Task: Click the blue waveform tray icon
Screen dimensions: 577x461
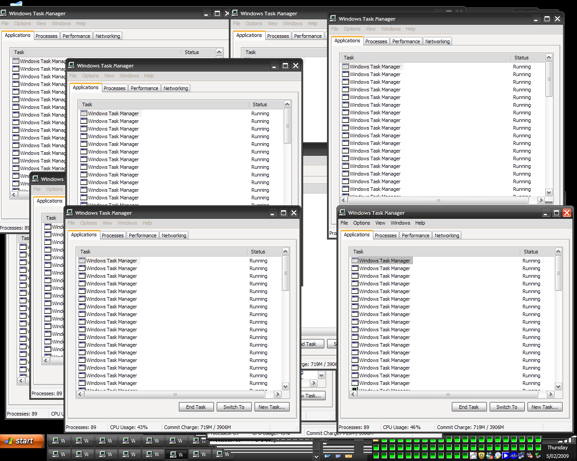Action: click(513, 456)
